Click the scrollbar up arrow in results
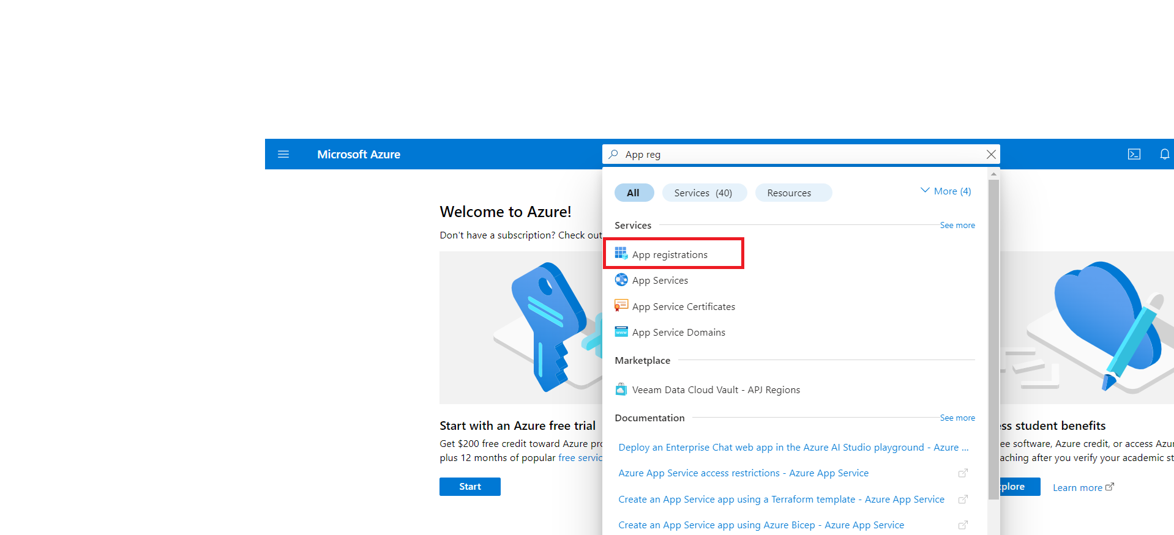The image size is (1174, 535). pyautogui.click(x=993, y=174)
